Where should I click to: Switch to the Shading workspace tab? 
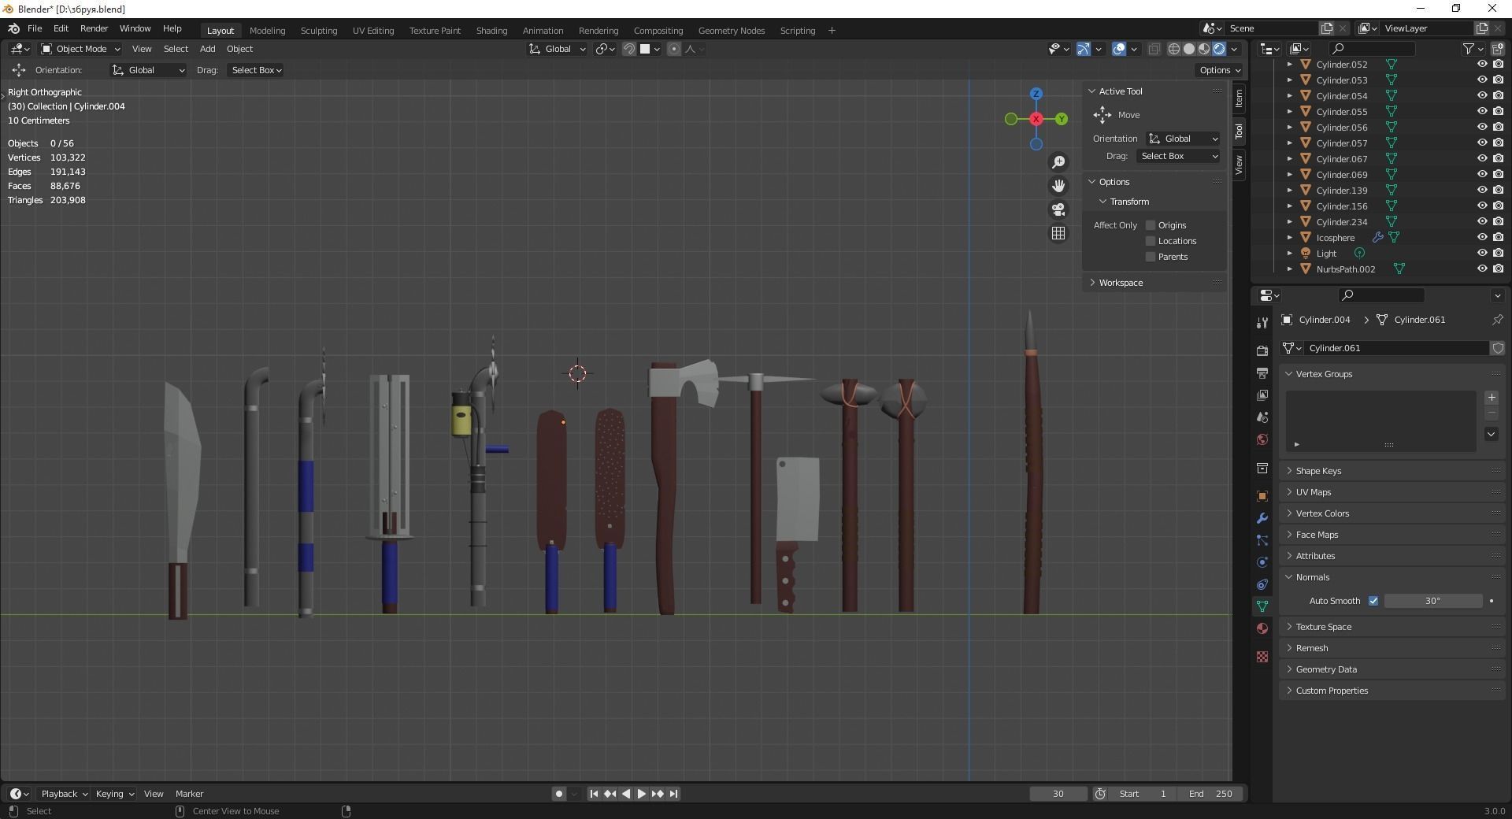pyautogui.click(x=491, y=31)
